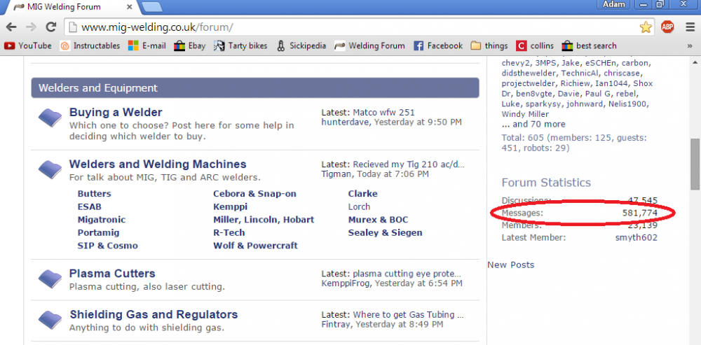Image resolution: width=701 pixels, height=345 pixels.
Task: Open user Fintray's profile
Action: pos(336,324)
